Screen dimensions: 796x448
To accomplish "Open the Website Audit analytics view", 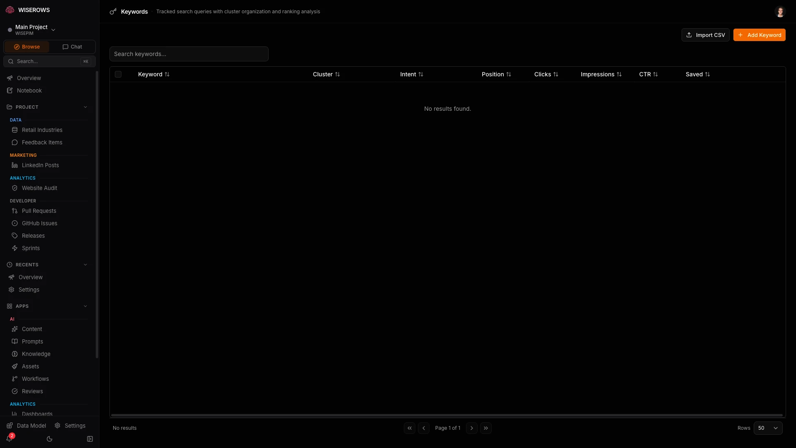I will 39,188.
